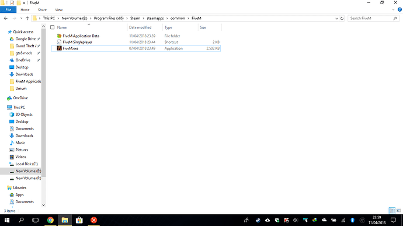The height and width of the screenshot is (226, 403).
Task: Open Downloads under Quick access
Action: pyautogui.click(x=24, y=74)
